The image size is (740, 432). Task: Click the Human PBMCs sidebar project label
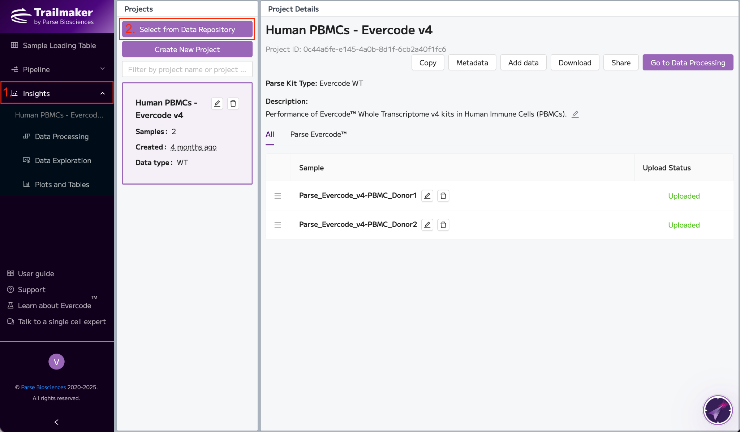pos(59,115)
